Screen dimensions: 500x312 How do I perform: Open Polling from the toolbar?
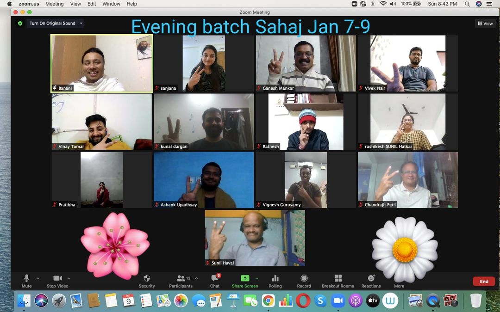pyautogui.click(x=275, y=279)
